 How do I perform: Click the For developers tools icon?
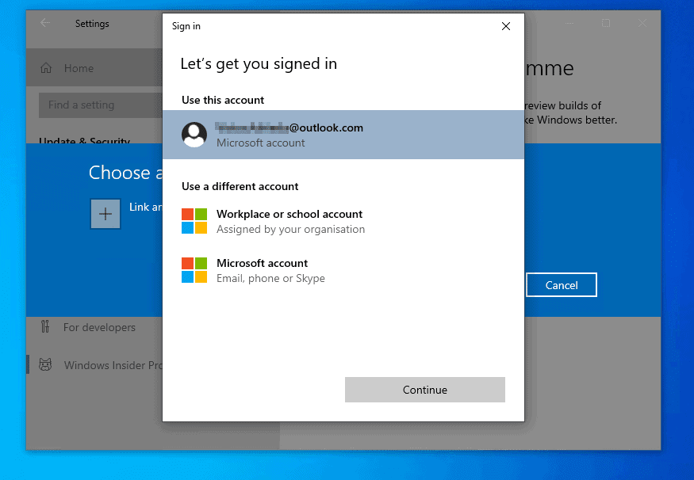(45, 326)
